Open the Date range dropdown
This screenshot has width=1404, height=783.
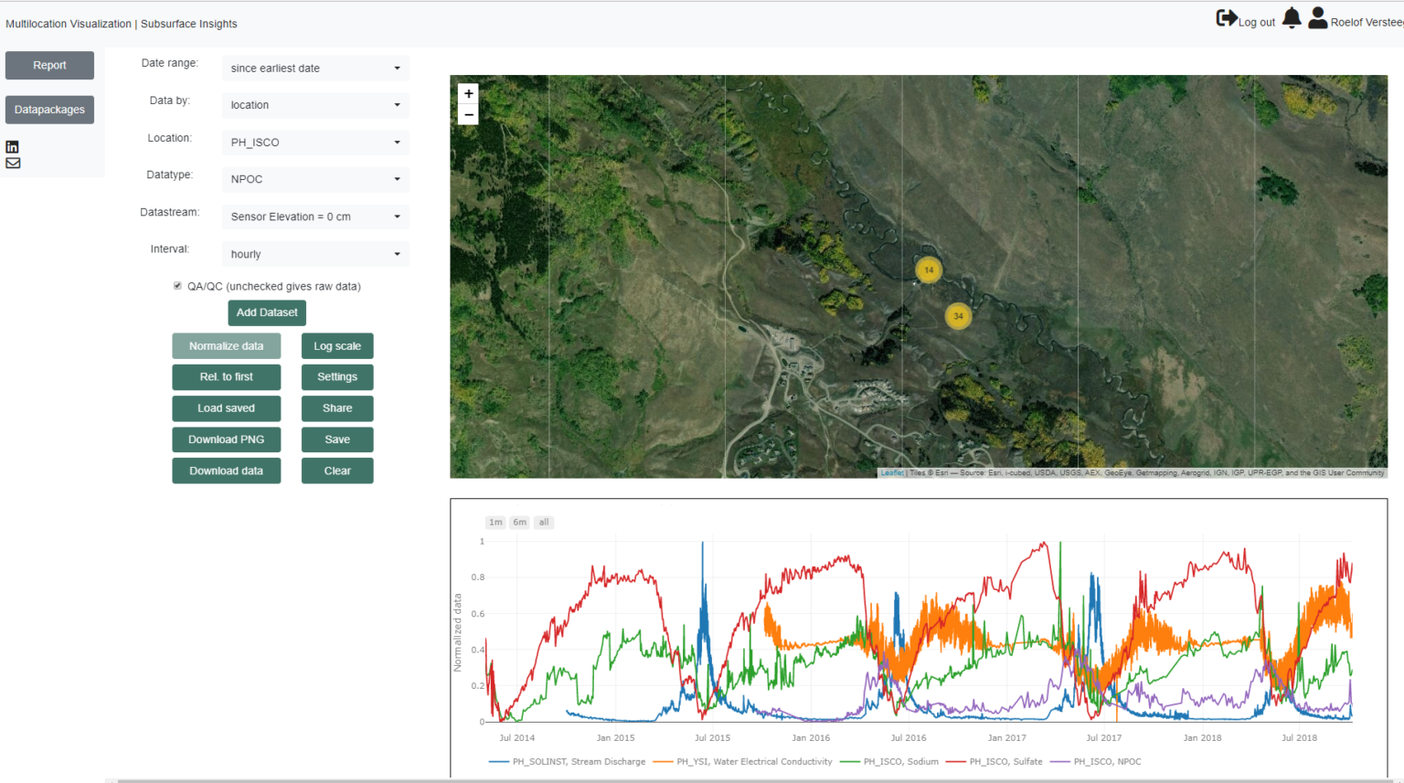[x=314, y=68]
